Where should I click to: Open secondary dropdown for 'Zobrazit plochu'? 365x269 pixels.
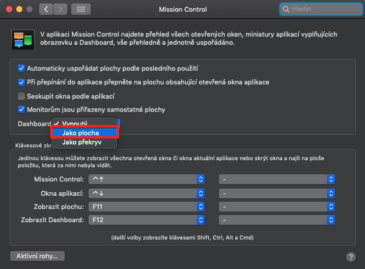276,206
